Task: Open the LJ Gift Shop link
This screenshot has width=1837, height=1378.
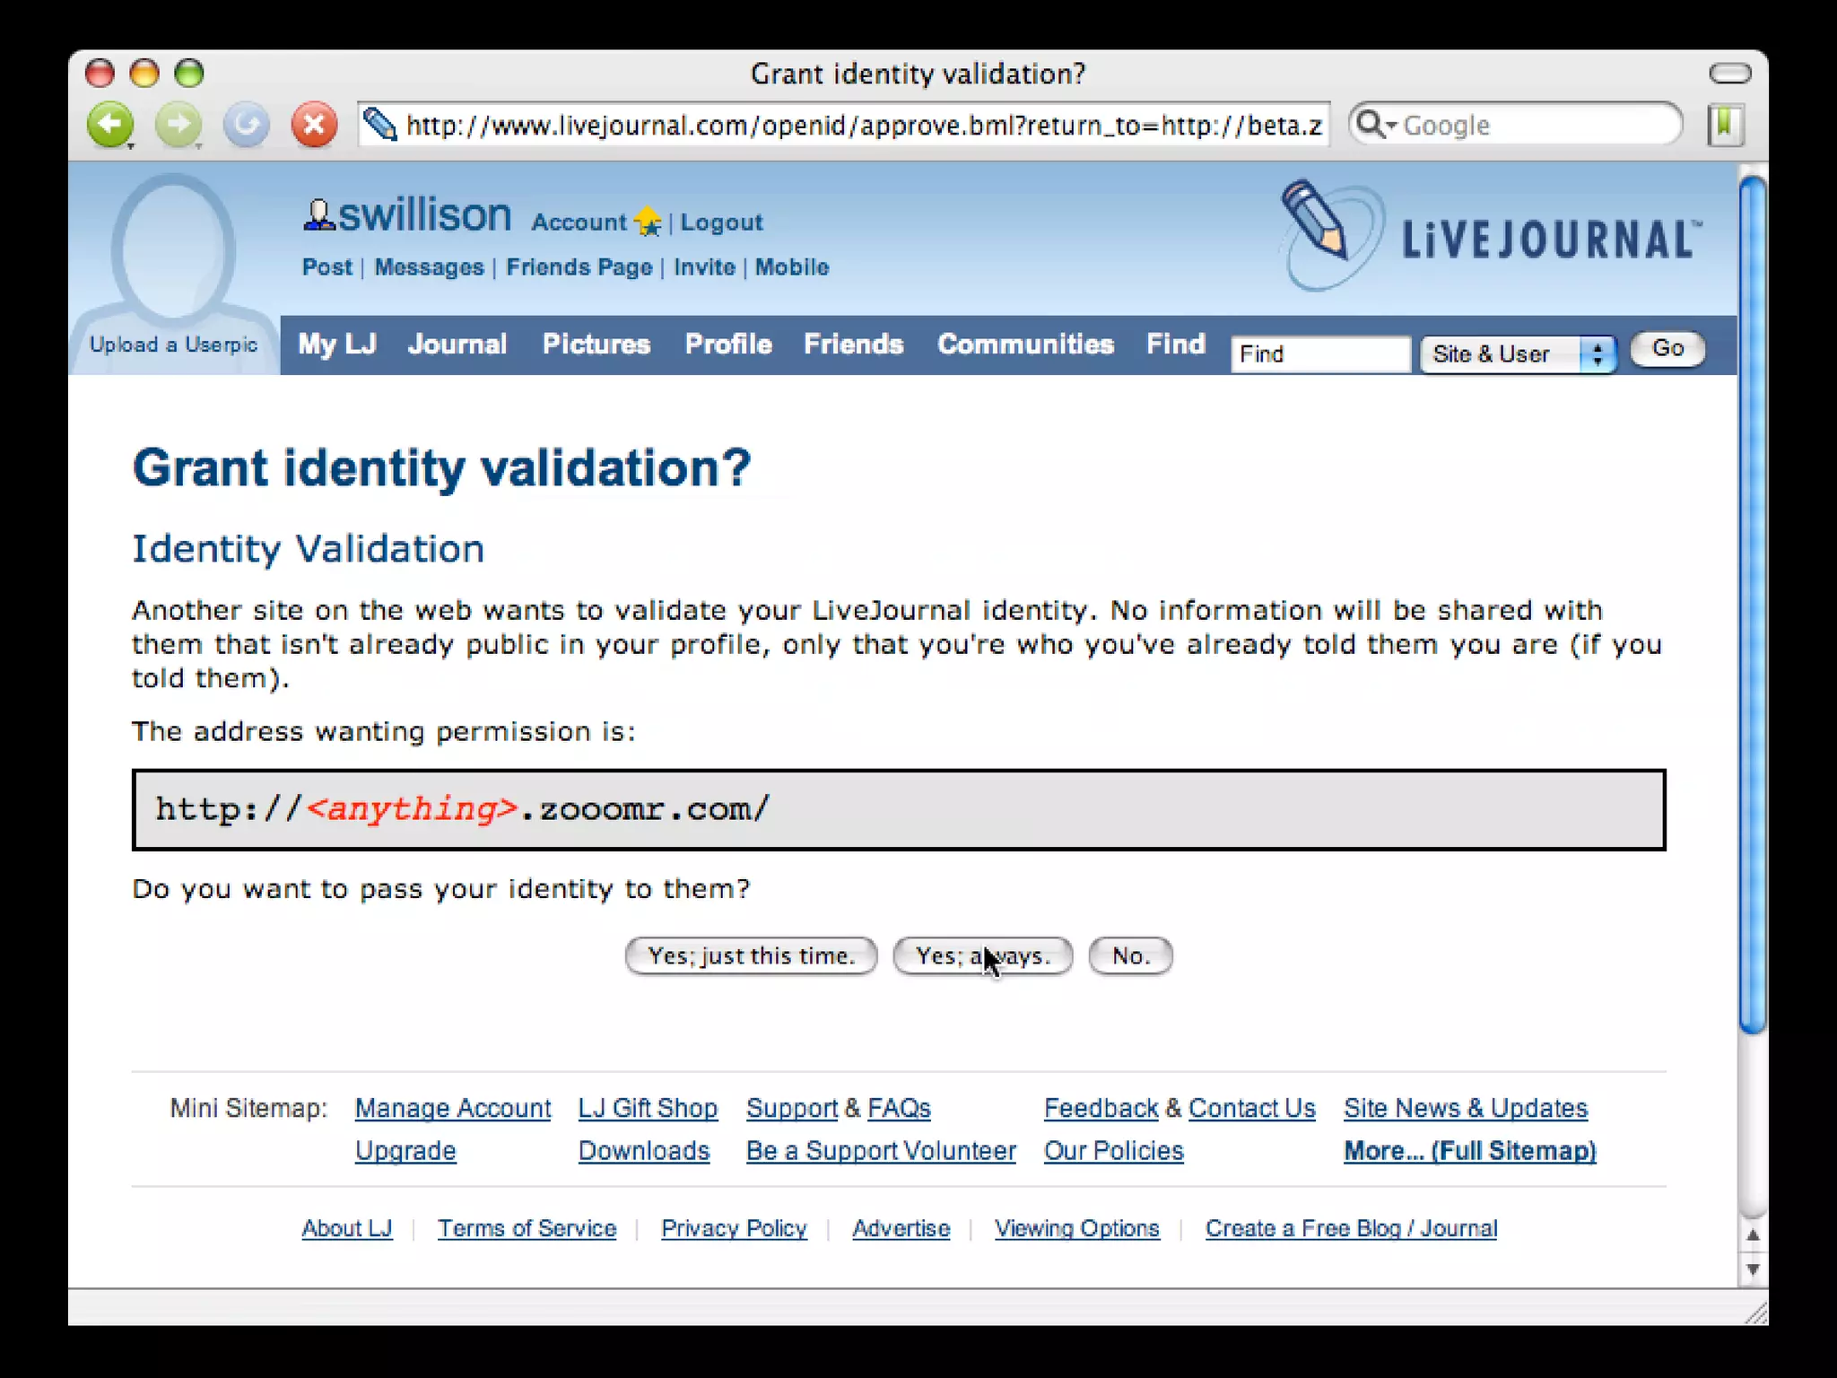Action: click(x=648, y=1109)
